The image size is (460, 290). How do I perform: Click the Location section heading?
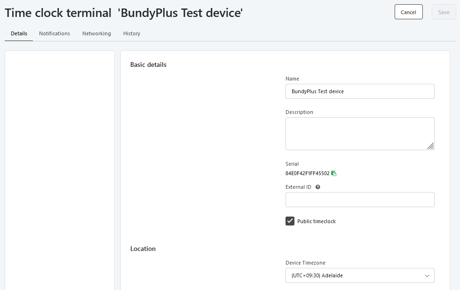(x=143, y=249)
